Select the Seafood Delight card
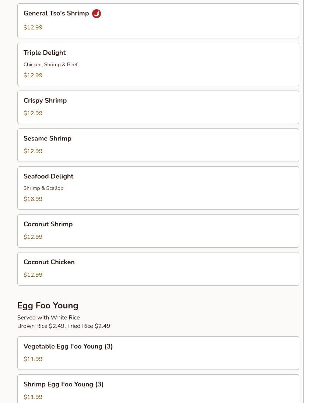Screen dimensions: 311x403 (x=158, y=188)
